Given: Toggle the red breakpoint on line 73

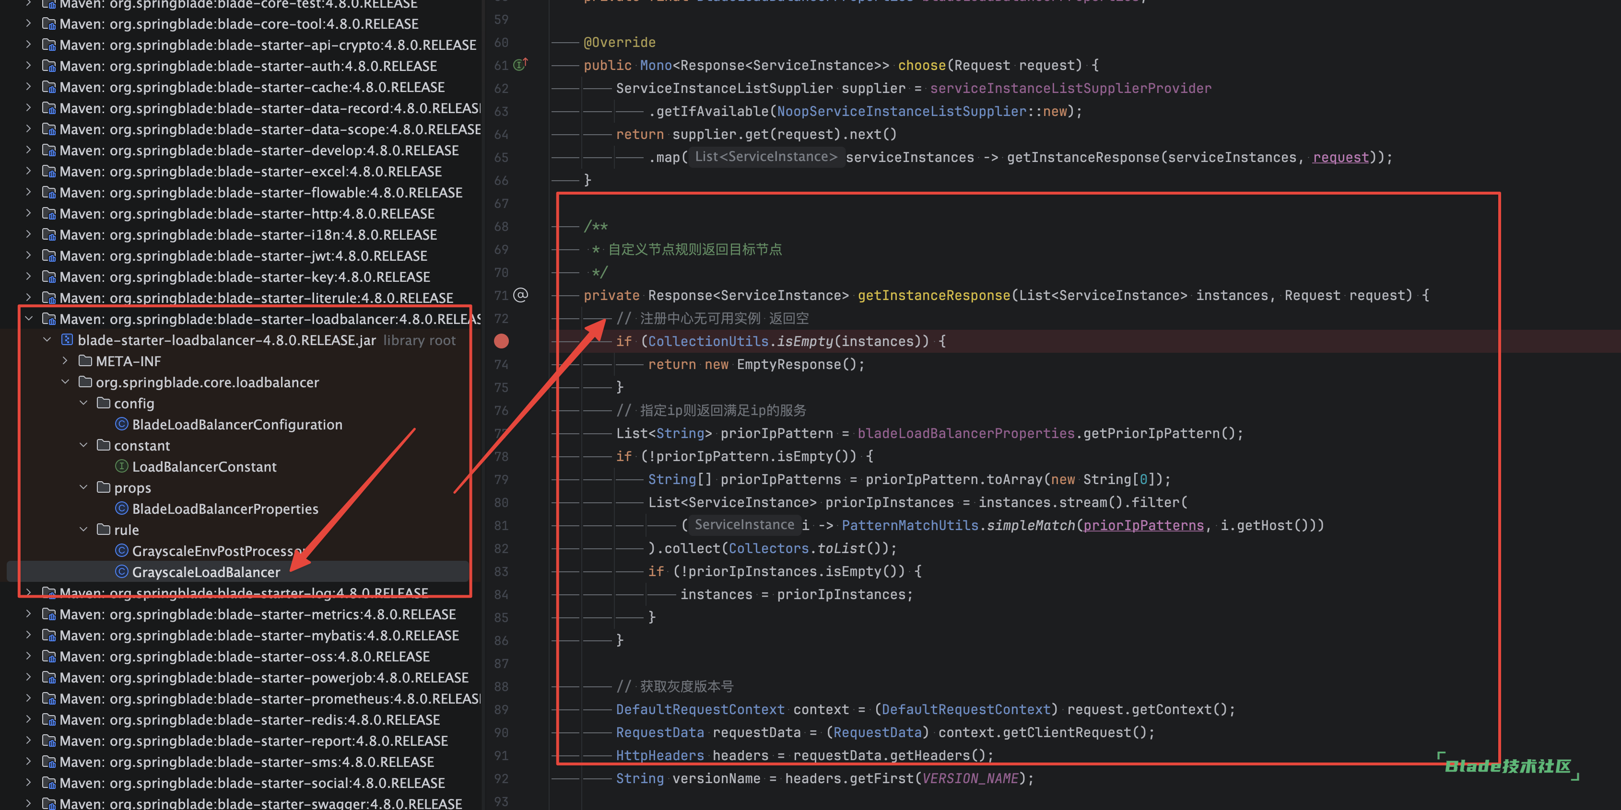Looking at the screenshot, I should (501, 341).
